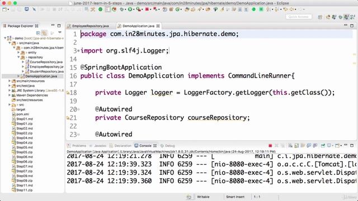
Task: Maximize the editor area
Action: tap(352, 26)
